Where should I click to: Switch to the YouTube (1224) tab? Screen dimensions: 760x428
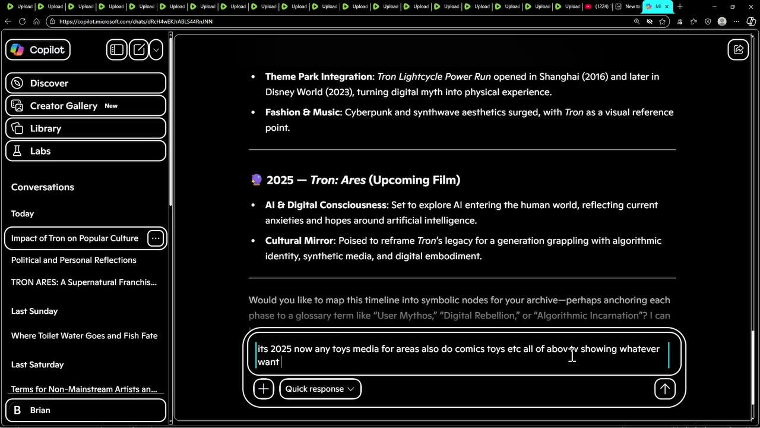click(x=597, y=7)
